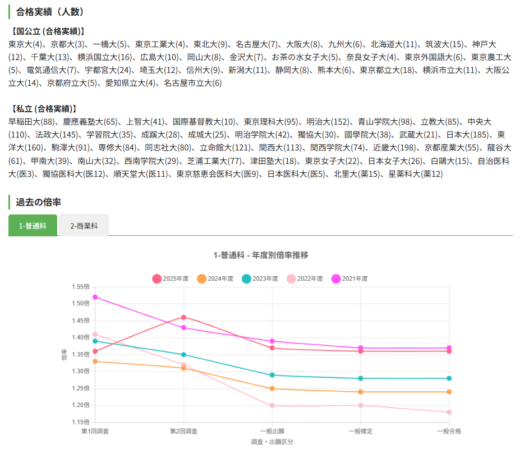The image size is (520, 457).
Task: Select the magenta 2021年度 point at 第2回調査
Action: [x=184, y=327]
